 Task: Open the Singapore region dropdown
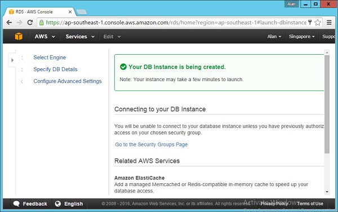[x=301, y=37]
